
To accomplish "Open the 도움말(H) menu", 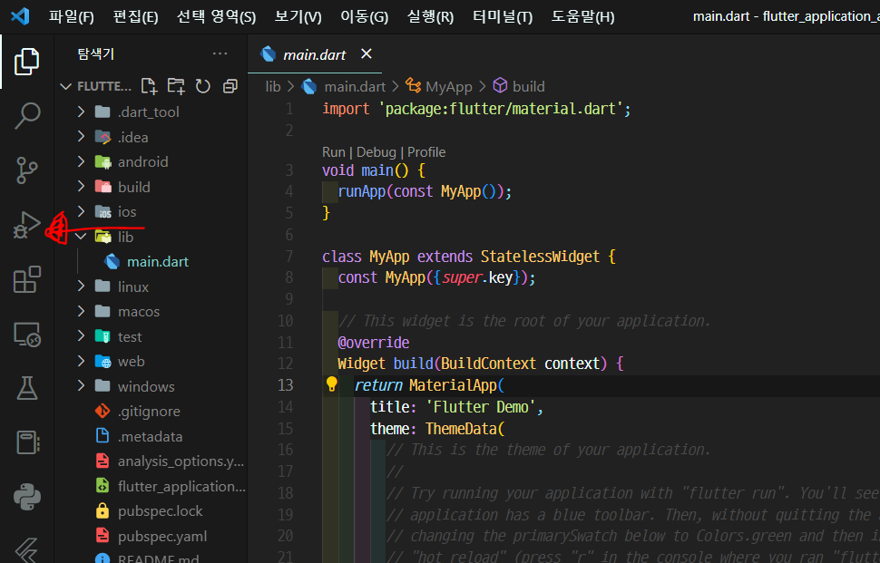I will point(582,16).
